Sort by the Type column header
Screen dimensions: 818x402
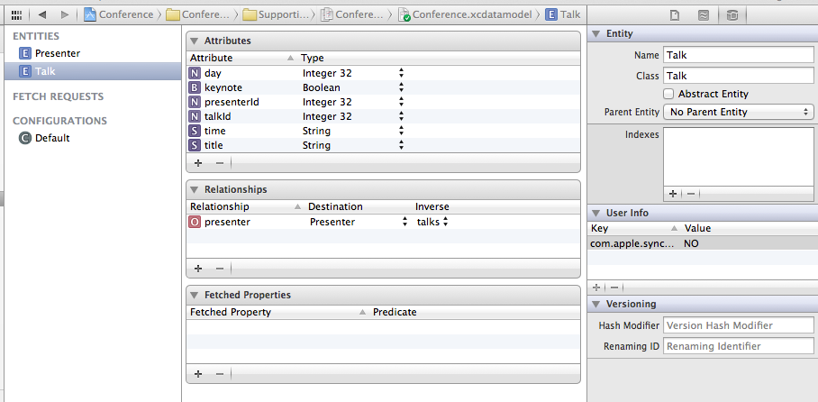click(x=312, y=58)
